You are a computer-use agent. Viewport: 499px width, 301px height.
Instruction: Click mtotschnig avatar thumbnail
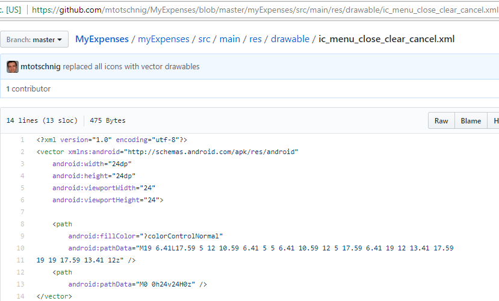point(13,66)
